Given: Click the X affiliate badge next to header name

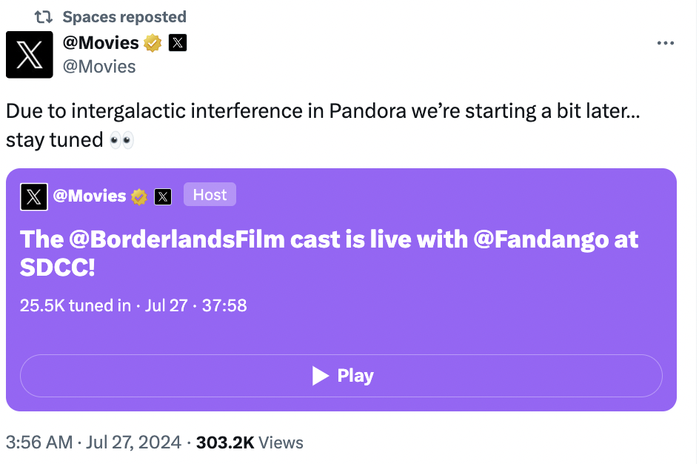Looking at the screenshot, I should coord(178,43).
